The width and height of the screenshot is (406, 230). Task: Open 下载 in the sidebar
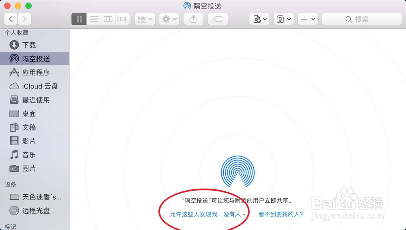(35, 45)
